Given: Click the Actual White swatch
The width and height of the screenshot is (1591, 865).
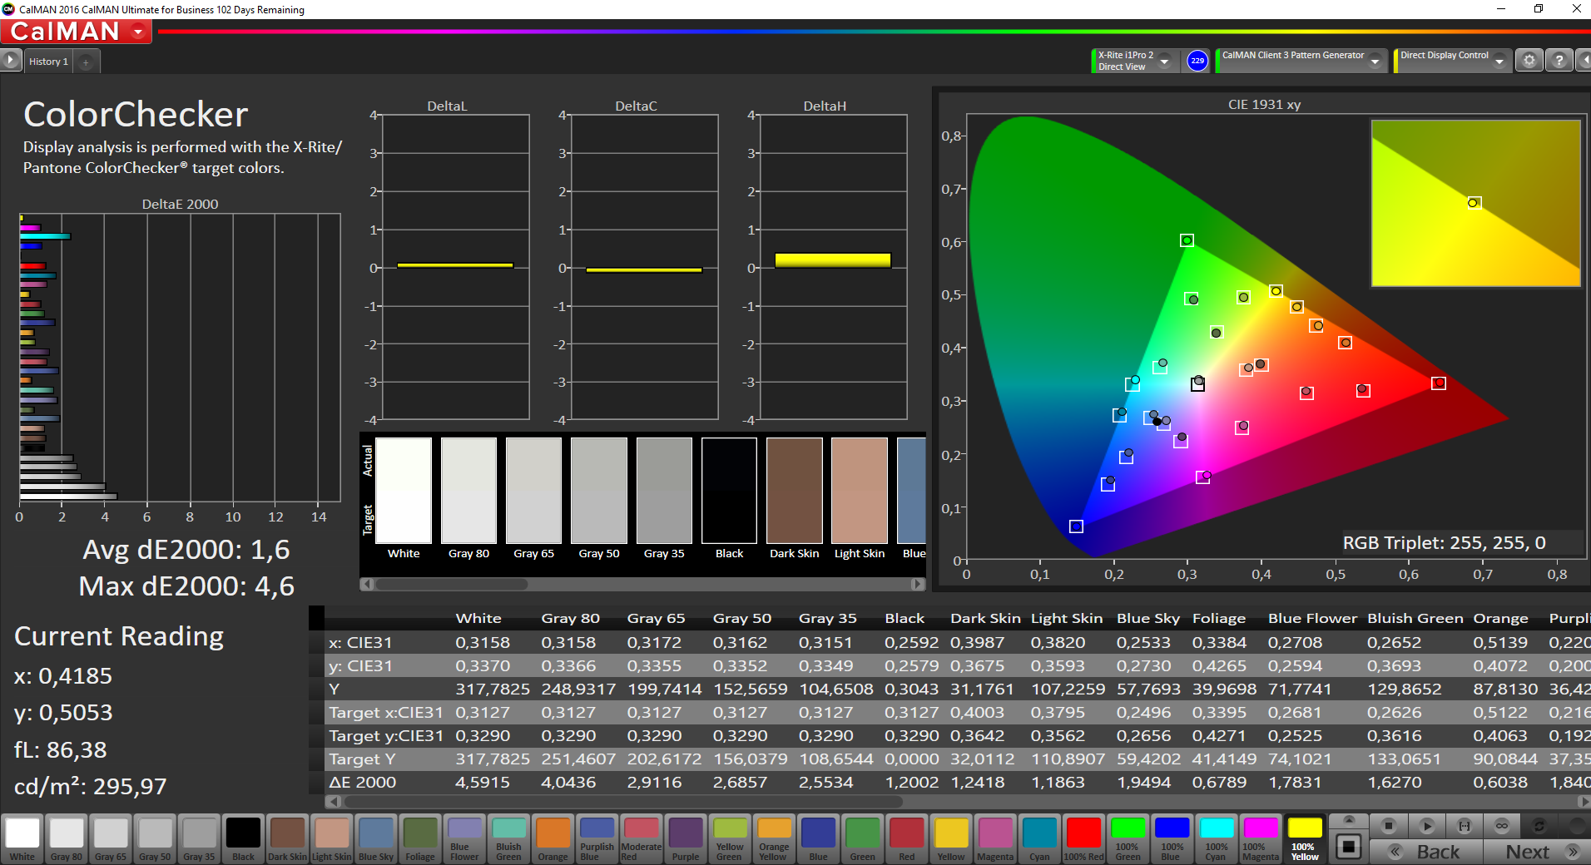Looking at the screenshot, I should coord(404,463).
